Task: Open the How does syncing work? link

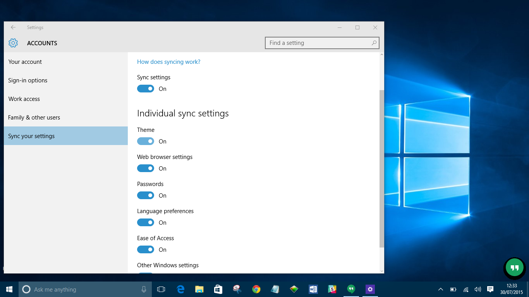Action: point(169,62)
